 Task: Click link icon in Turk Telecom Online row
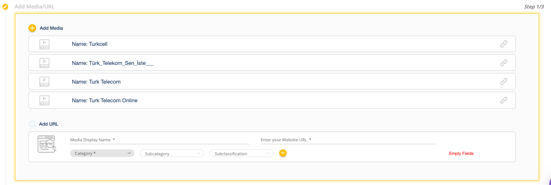[x=504, y=101]
